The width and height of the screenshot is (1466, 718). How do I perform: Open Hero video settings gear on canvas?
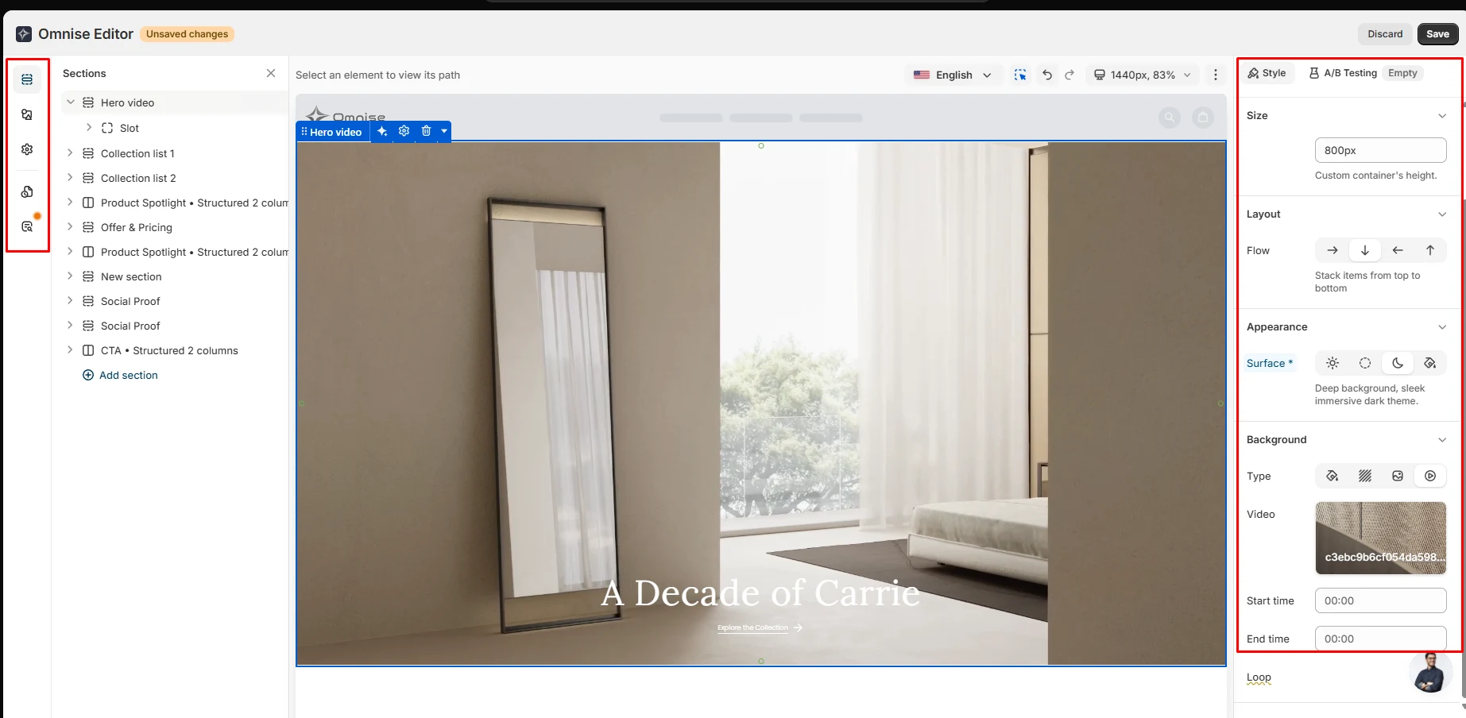tap(404, 131)
